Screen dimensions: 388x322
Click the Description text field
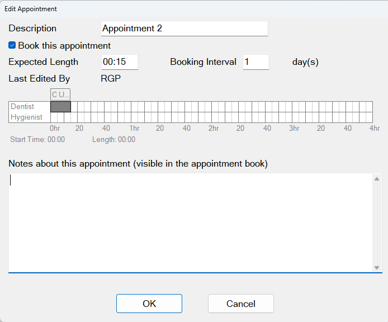184,29
